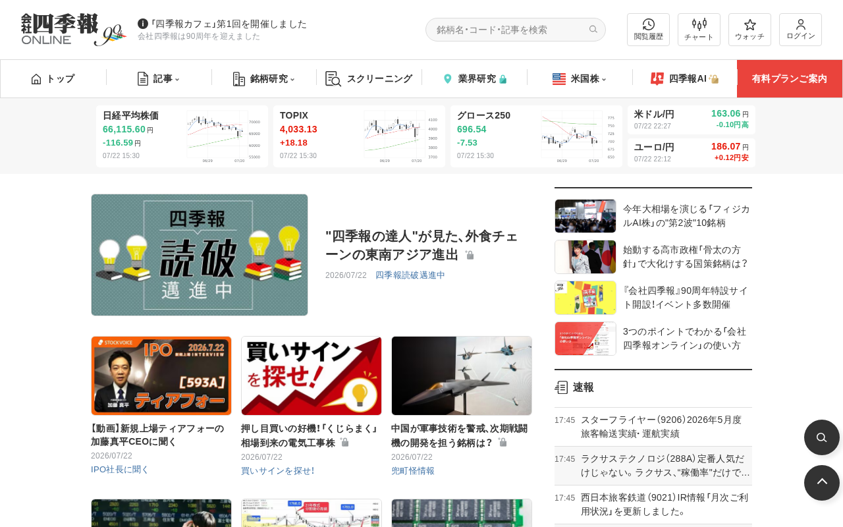Image resolution: width=843 pixels, height=527 pixels.
Task: Open the スクリーニング menu item
Action: pos(369,79)
